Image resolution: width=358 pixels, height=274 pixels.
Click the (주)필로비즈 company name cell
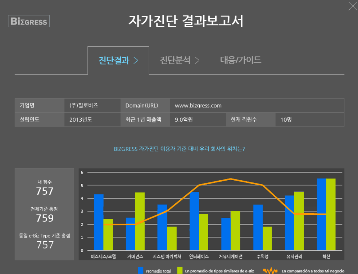(84, 105)
